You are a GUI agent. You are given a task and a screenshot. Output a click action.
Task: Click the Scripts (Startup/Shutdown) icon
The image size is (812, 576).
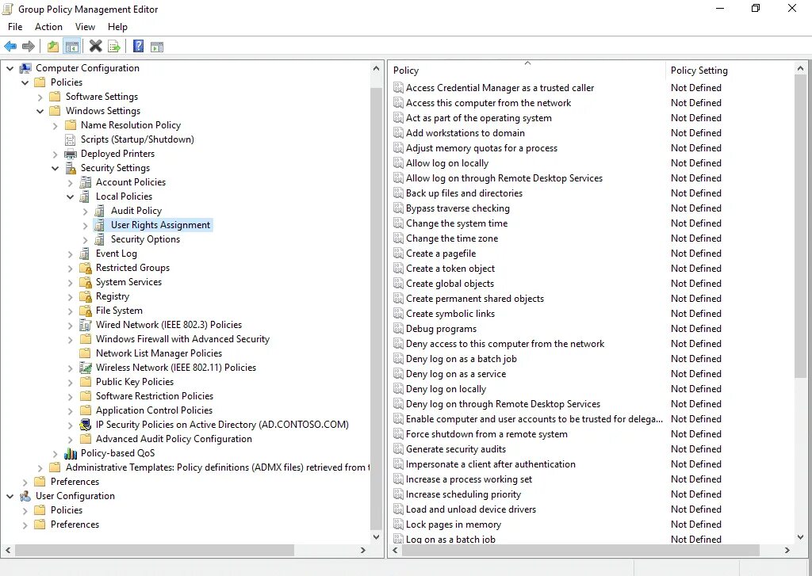point(71,139)
